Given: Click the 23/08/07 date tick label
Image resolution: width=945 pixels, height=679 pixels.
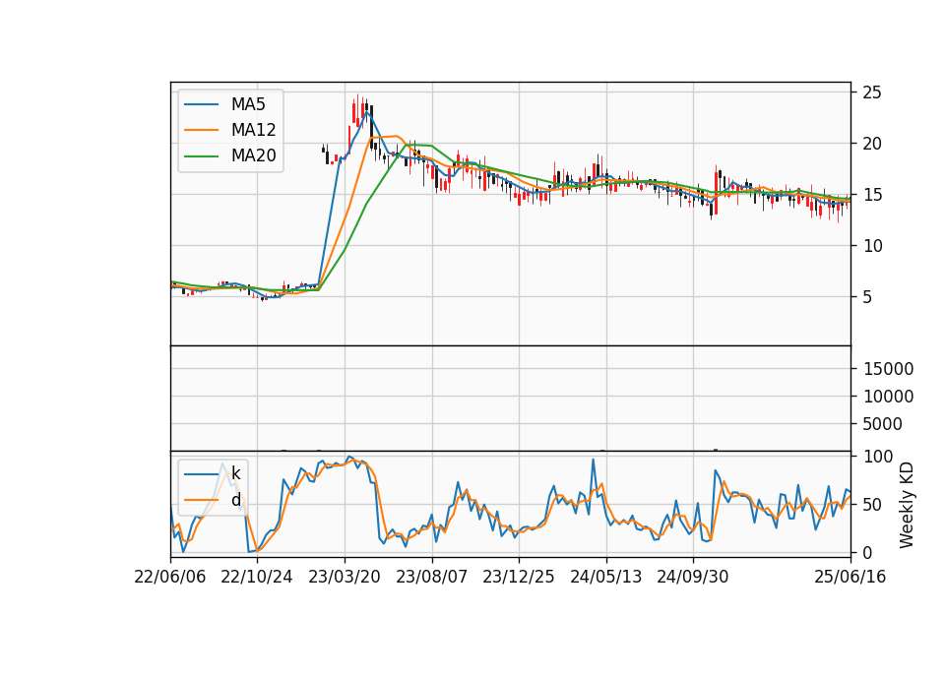Looking at the screenshot, I should 431,577.
